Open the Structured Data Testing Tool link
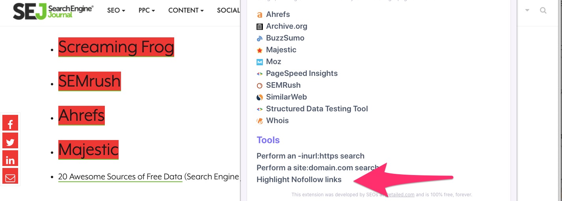562x201 pixels. point(317,109)
